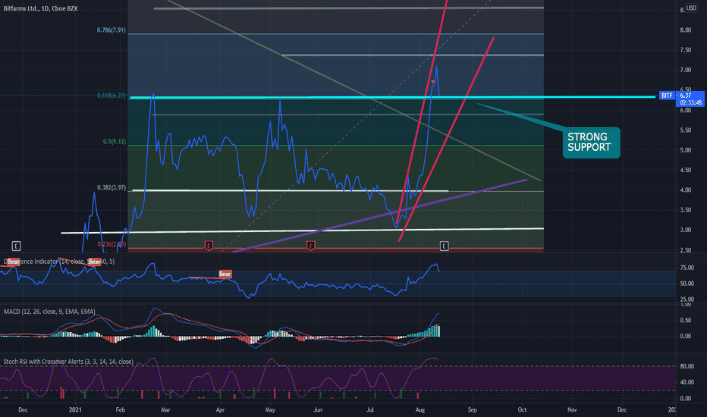Open the USD currency selector

(691, 8)
